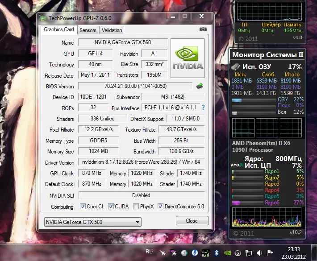Click the BIOS Version field

[x=135, y=86]
